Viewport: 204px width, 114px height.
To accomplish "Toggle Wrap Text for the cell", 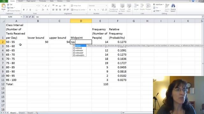I will pos(76,6).
